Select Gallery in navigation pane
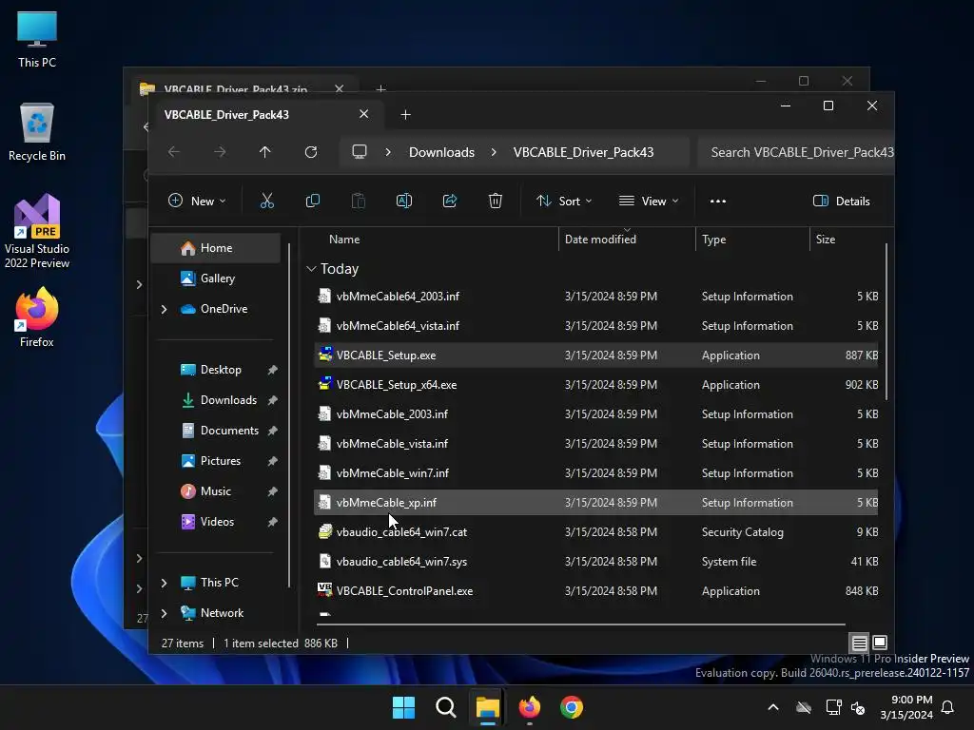This screenshot has height=730, width=974. tap(216, 279)
